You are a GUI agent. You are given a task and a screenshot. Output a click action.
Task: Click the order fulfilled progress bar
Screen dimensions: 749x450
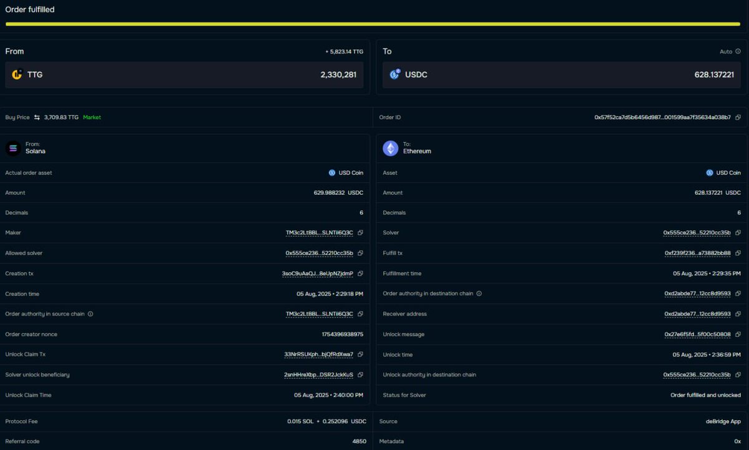point(373,24)
